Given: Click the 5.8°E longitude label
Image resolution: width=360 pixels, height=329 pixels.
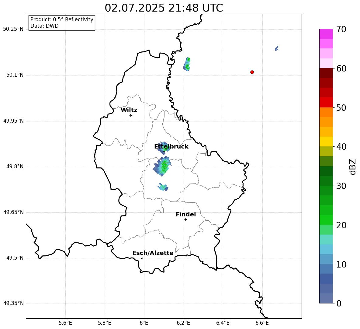Looking at the screenshot, I should 105,323.
